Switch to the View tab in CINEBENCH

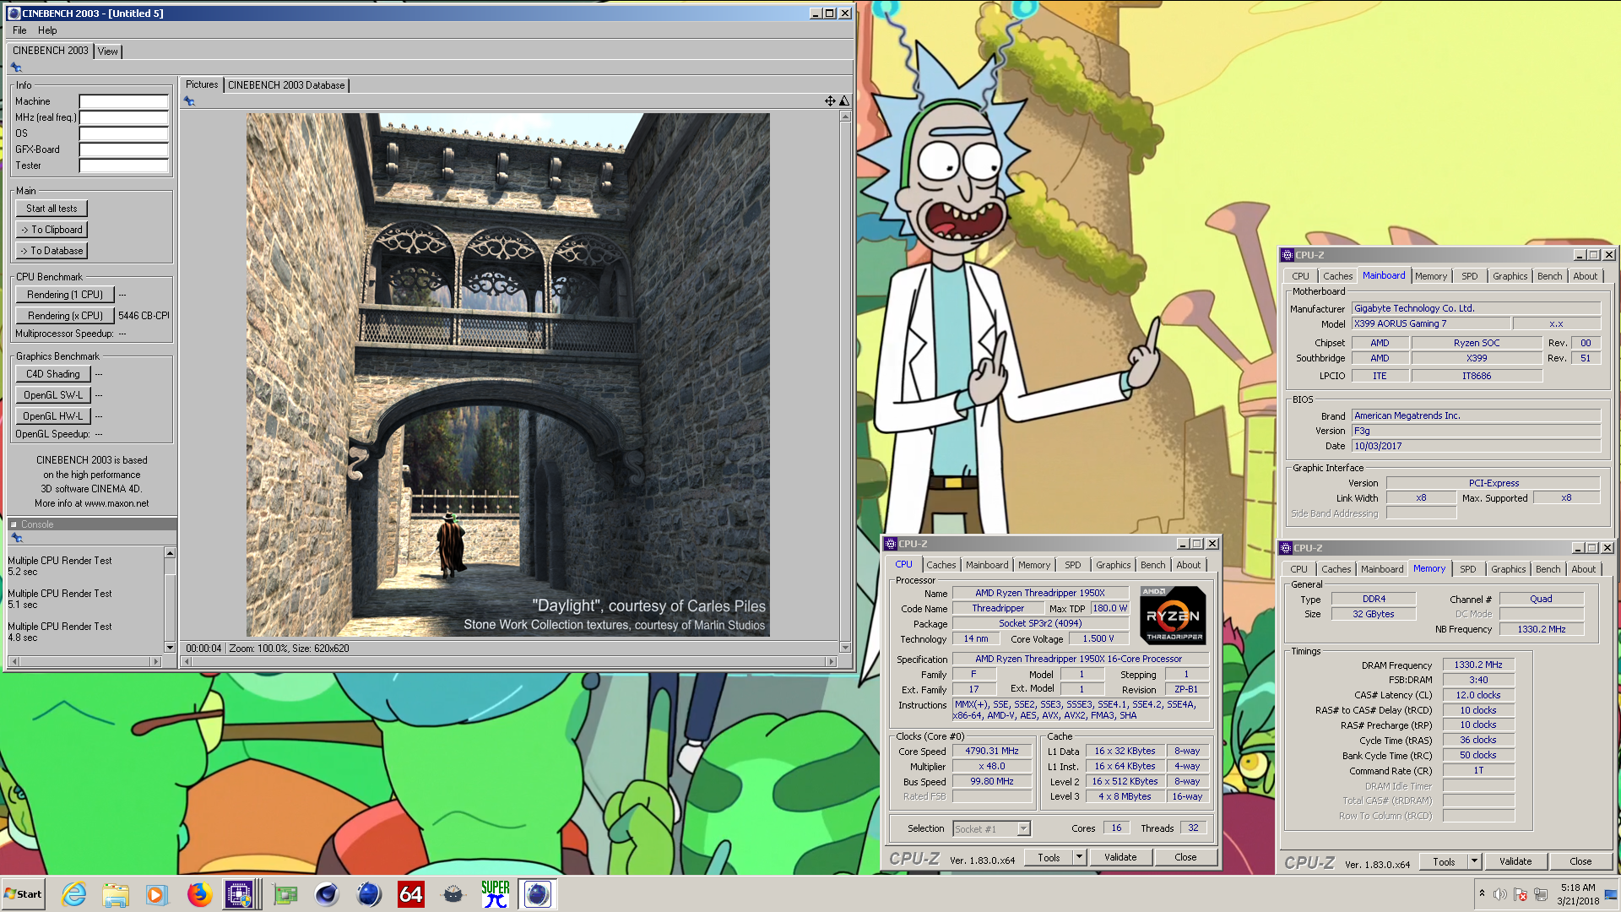pos(108,52)
